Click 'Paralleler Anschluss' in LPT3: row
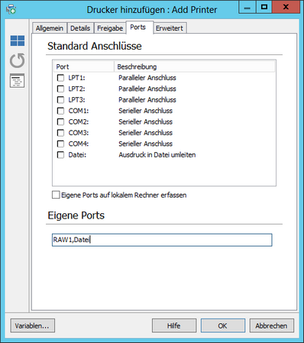This screenshot has height=343, width=304. 147,99
